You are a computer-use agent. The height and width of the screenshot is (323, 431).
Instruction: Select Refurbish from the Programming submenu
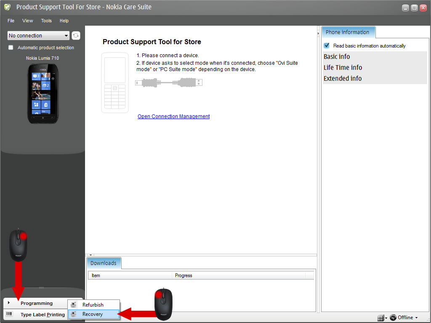point(94,304)
